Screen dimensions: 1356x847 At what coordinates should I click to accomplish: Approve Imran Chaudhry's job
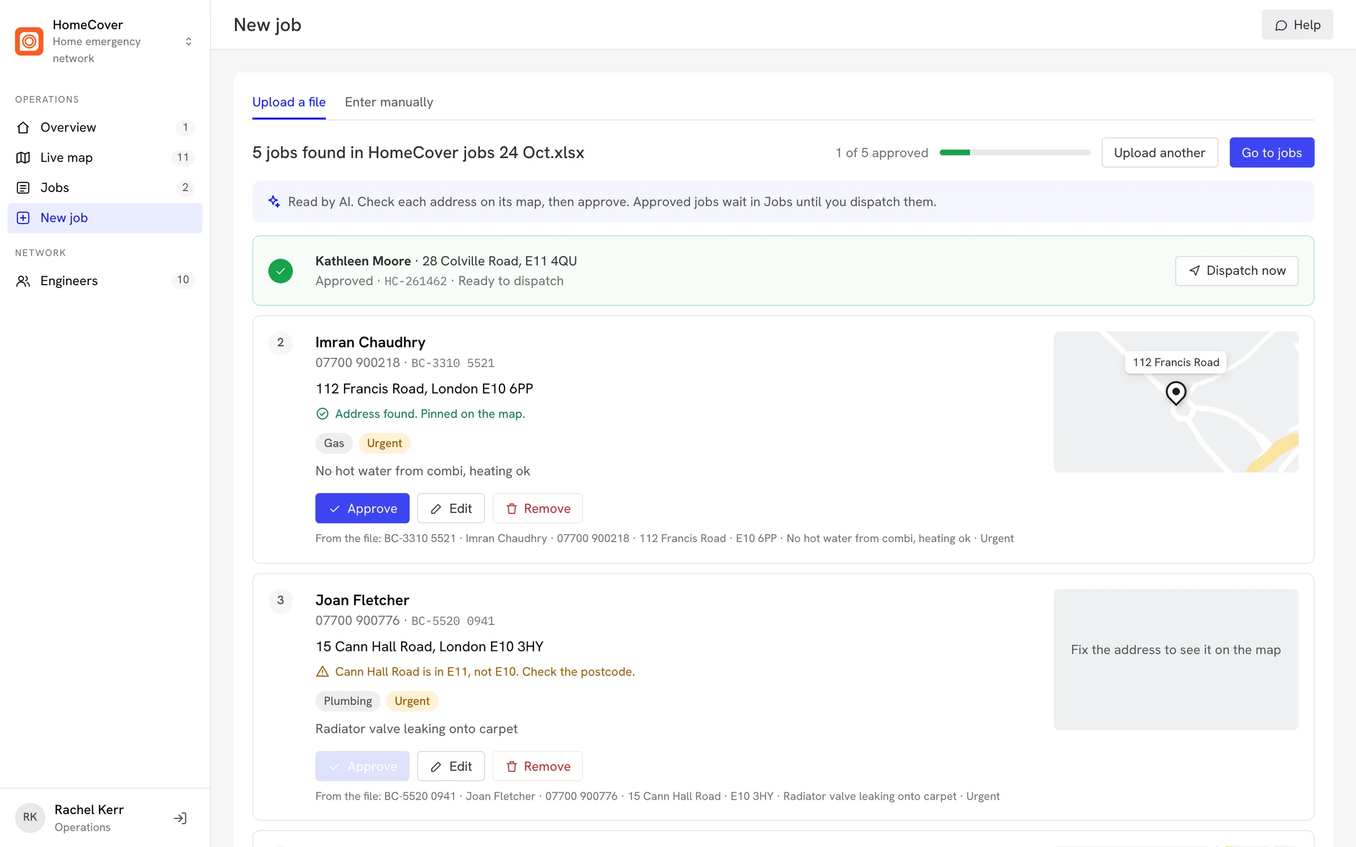(362, 508)
